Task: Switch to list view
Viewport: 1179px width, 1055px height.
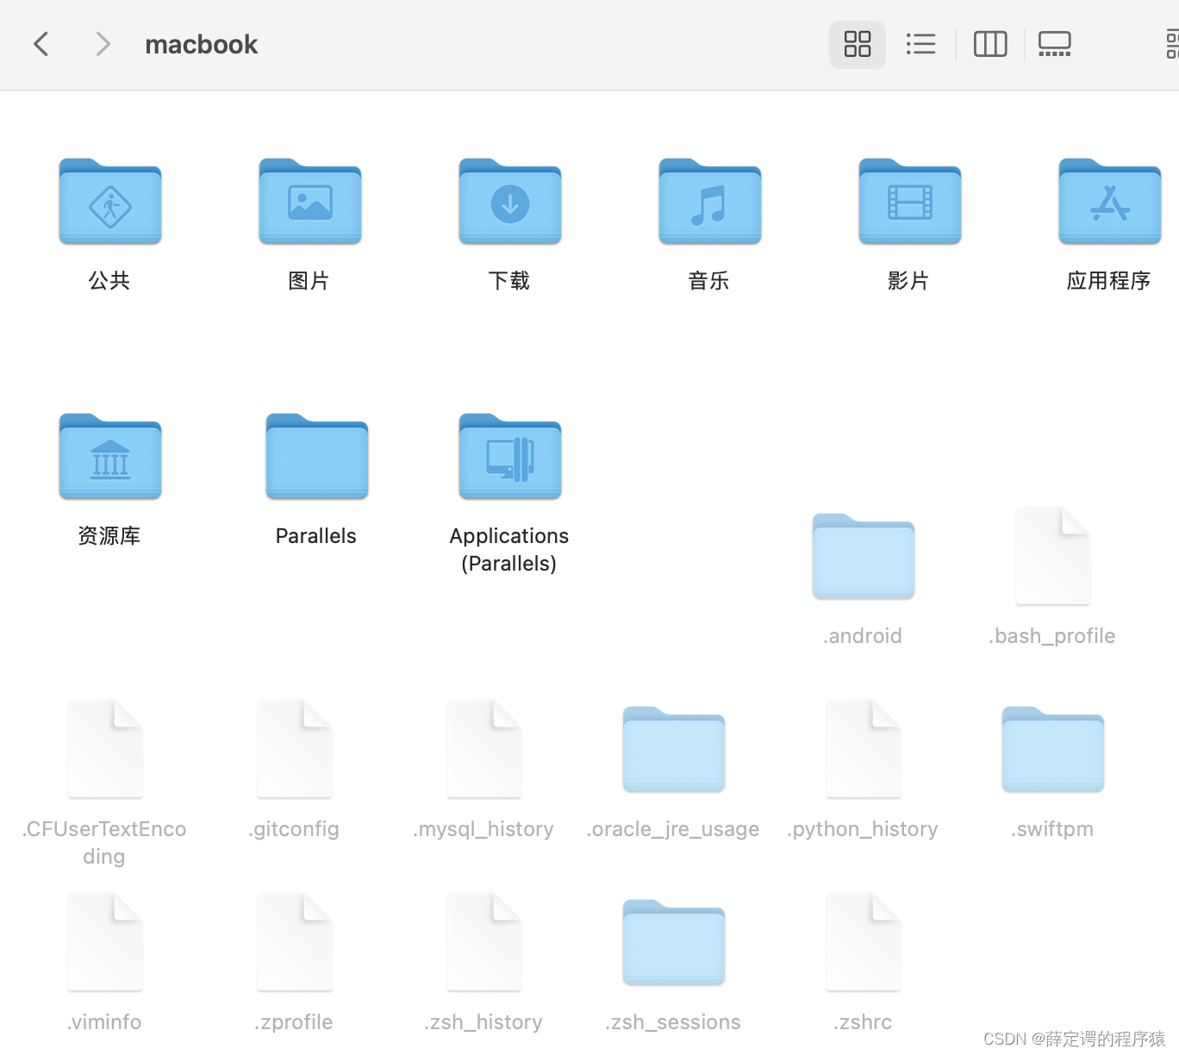Action: coord(920,44)
